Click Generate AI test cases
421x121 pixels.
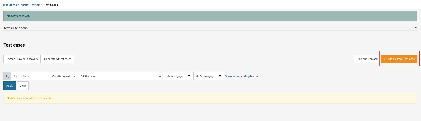[x=57, y=59]
